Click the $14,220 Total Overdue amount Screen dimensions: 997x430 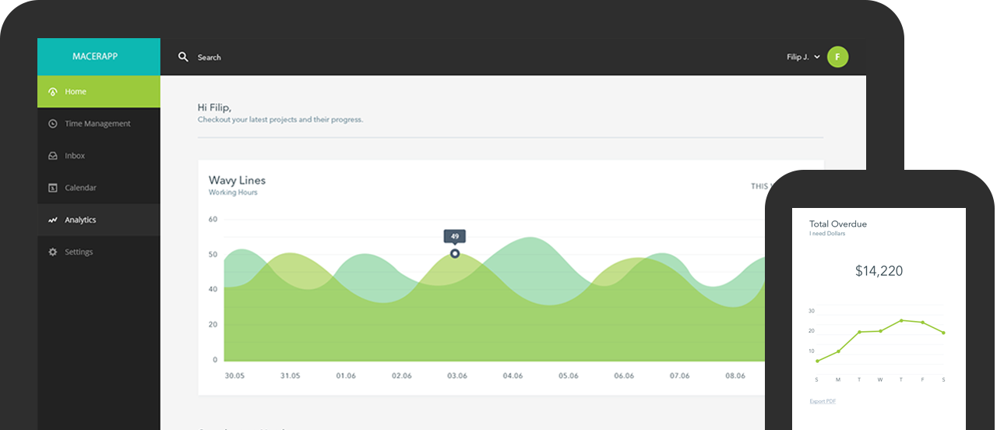pos(879,271)
